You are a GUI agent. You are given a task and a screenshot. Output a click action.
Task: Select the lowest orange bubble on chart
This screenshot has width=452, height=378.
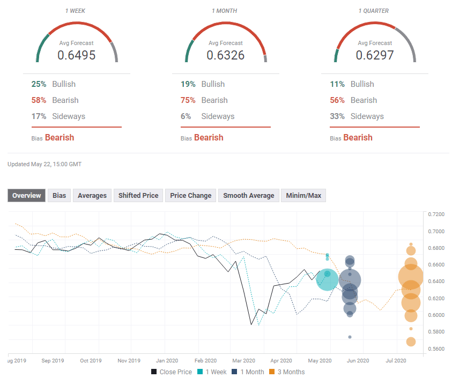[x=411, y=342]
